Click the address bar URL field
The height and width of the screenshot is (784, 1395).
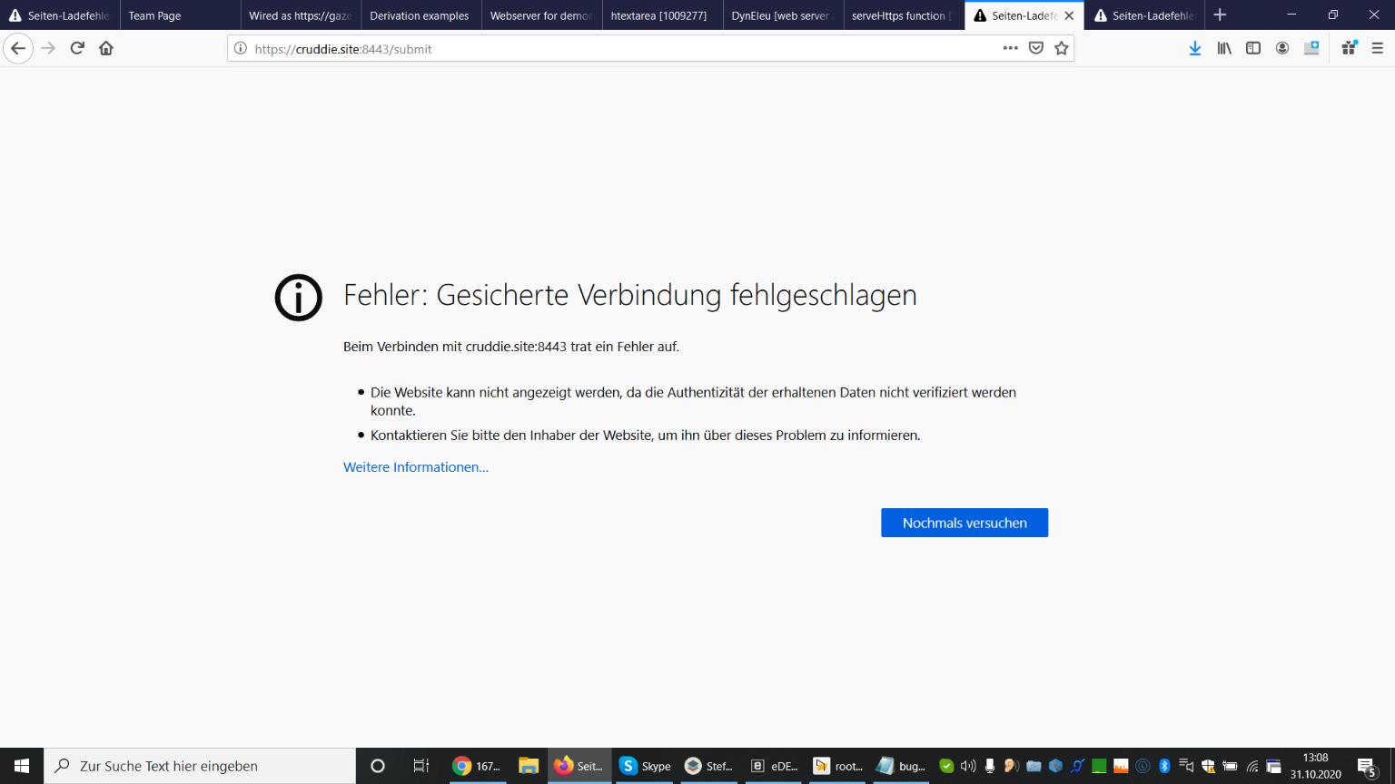(618, 49)
